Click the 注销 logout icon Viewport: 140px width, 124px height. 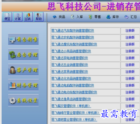pos(28,17)
